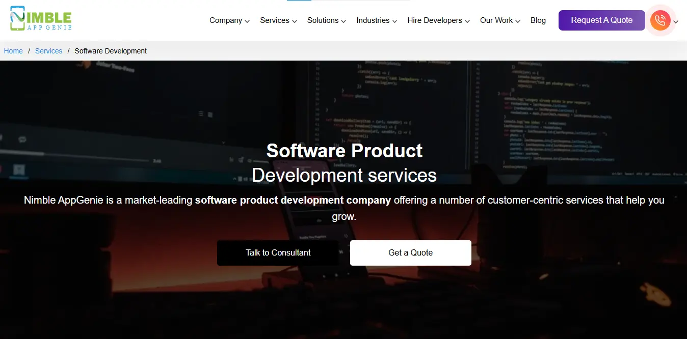Screen dimensions: 687x339
Task: Open the Services navigation menu
Action: coord(275,20)
